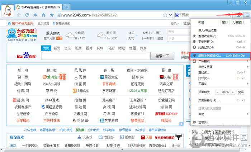
Task: Go to home page icon
Action: pos(43,15)
